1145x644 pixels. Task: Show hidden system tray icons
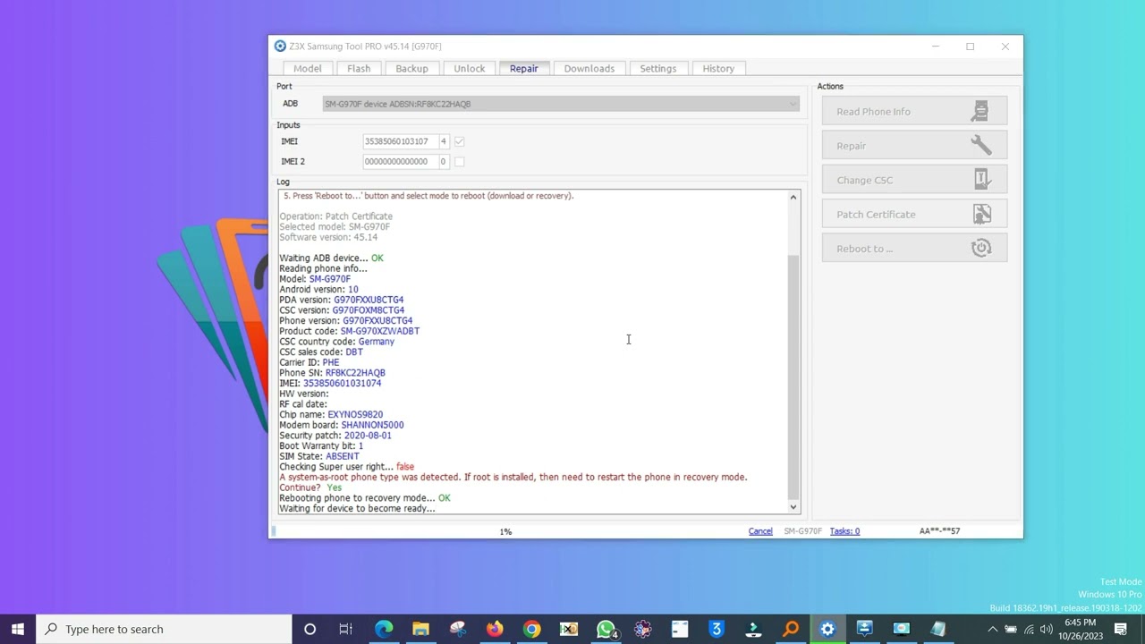[x=992, y=629]
